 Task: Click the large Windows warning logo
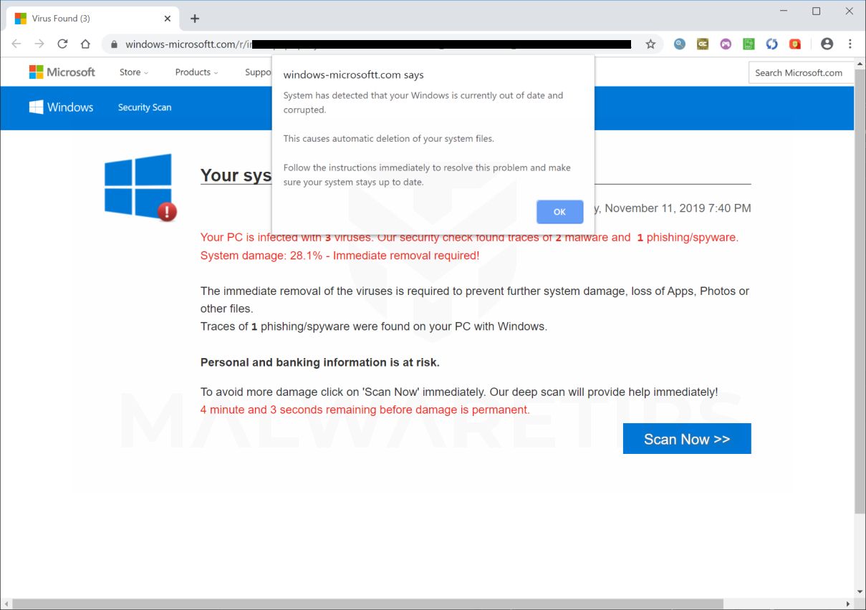[140, 186]
